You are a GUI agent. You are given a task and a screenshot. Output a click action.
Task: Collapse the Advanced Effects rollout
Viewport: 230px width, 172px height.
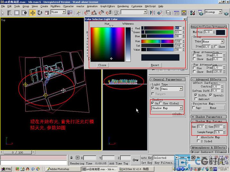tap(209, 79)
